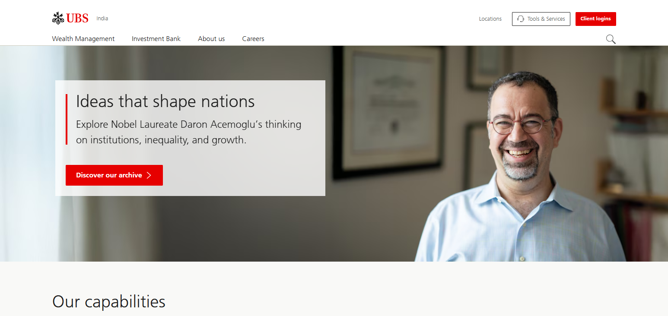Click the arrow chevron in Discover our archive
The image size is (668, 316).
click(149, 175)
